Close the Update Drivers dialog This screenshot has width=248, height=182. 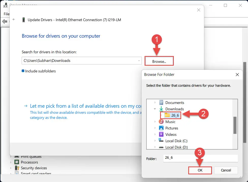click(199, 10)
